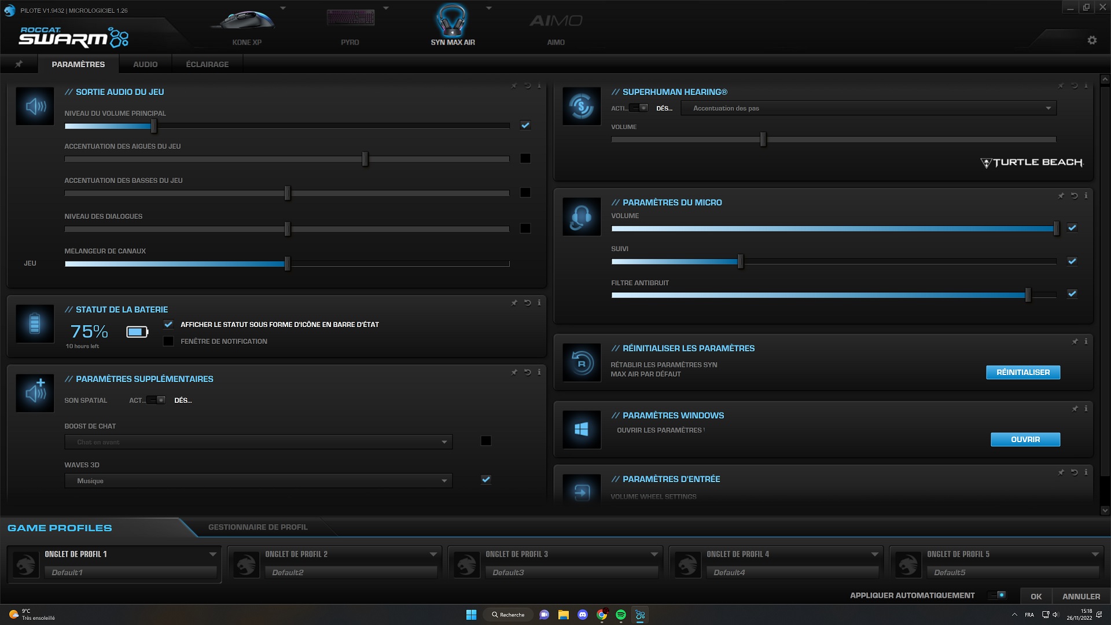Expand Onglet de Profil 4 dropdown
The image size is (1111, 625).
[874, 554]
